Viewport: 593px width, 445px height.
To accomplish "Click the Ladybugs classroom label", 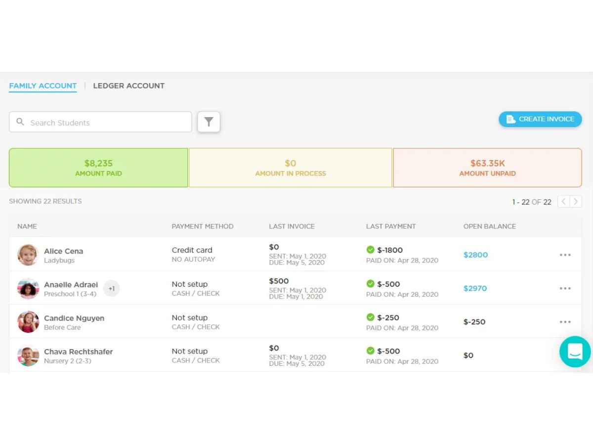I will point(59,261).
